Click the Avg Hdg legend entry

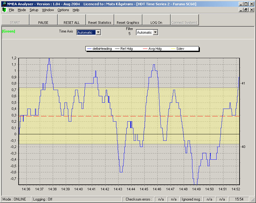(x=155, y=49)
